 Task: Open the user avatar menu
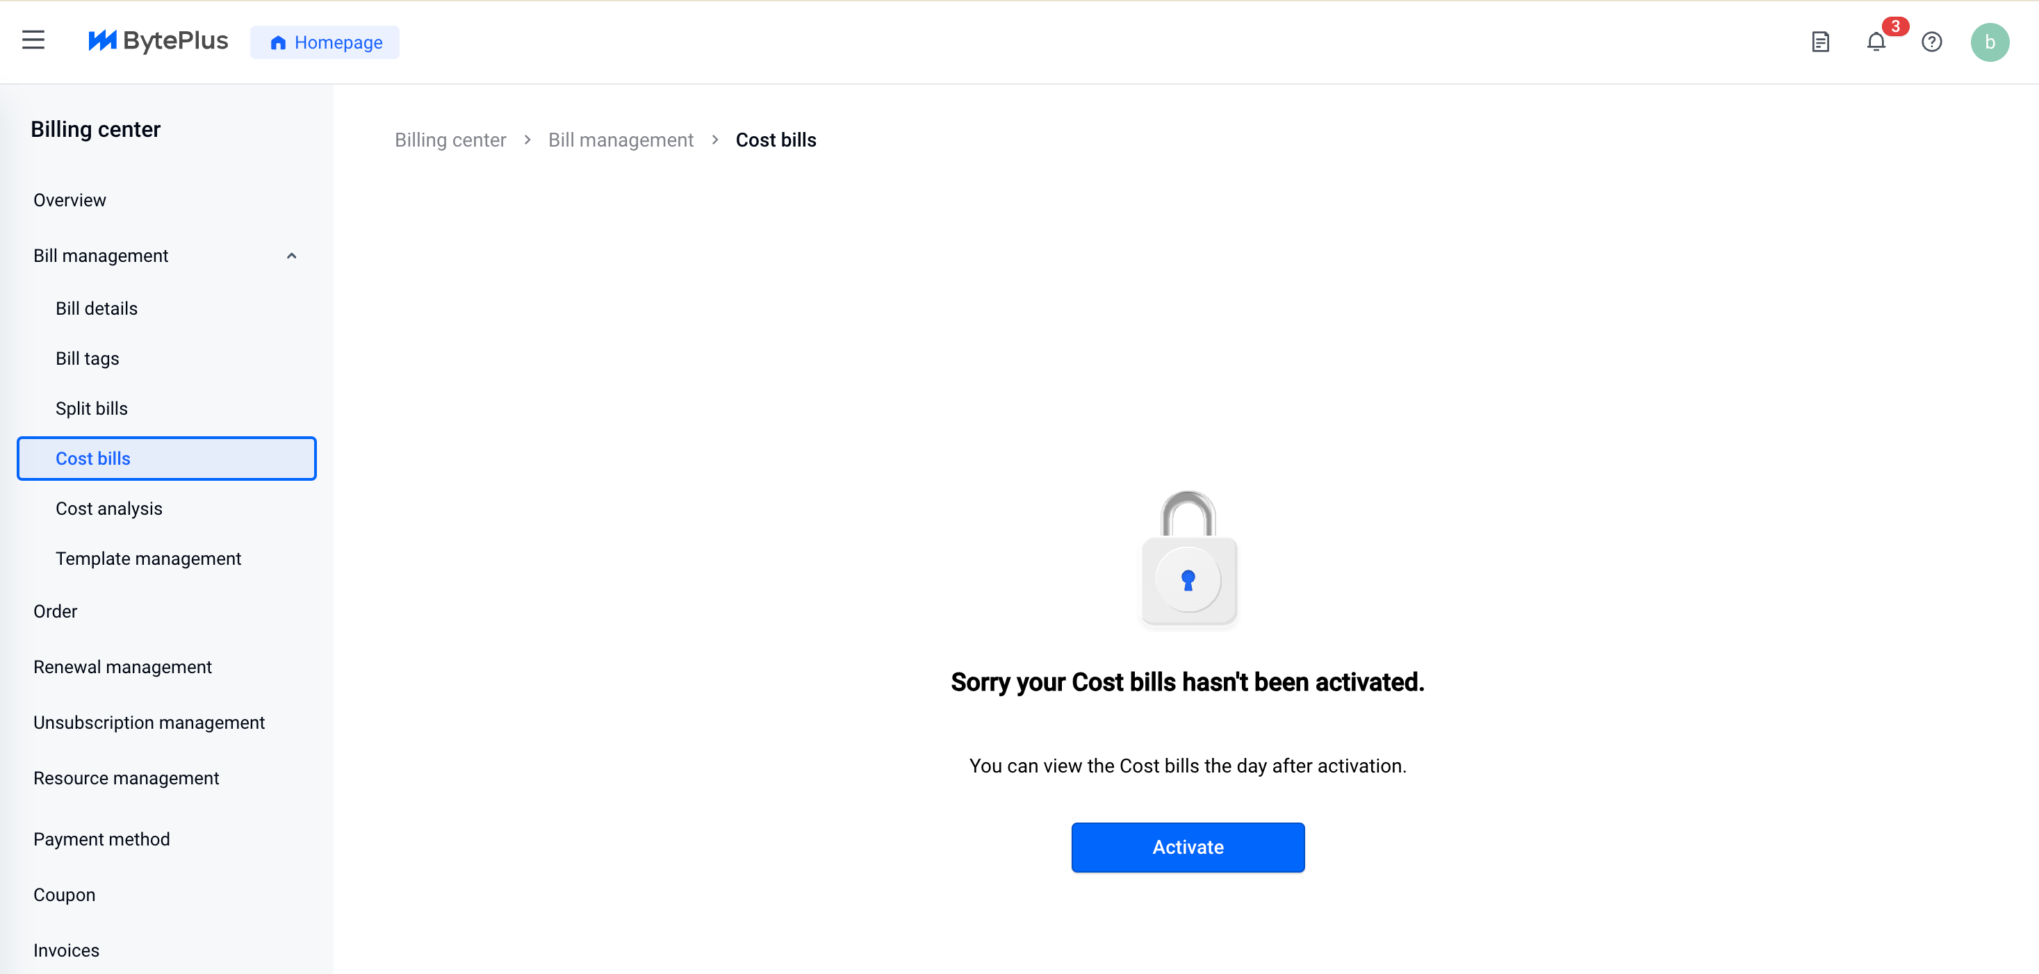click(1988, 42)
